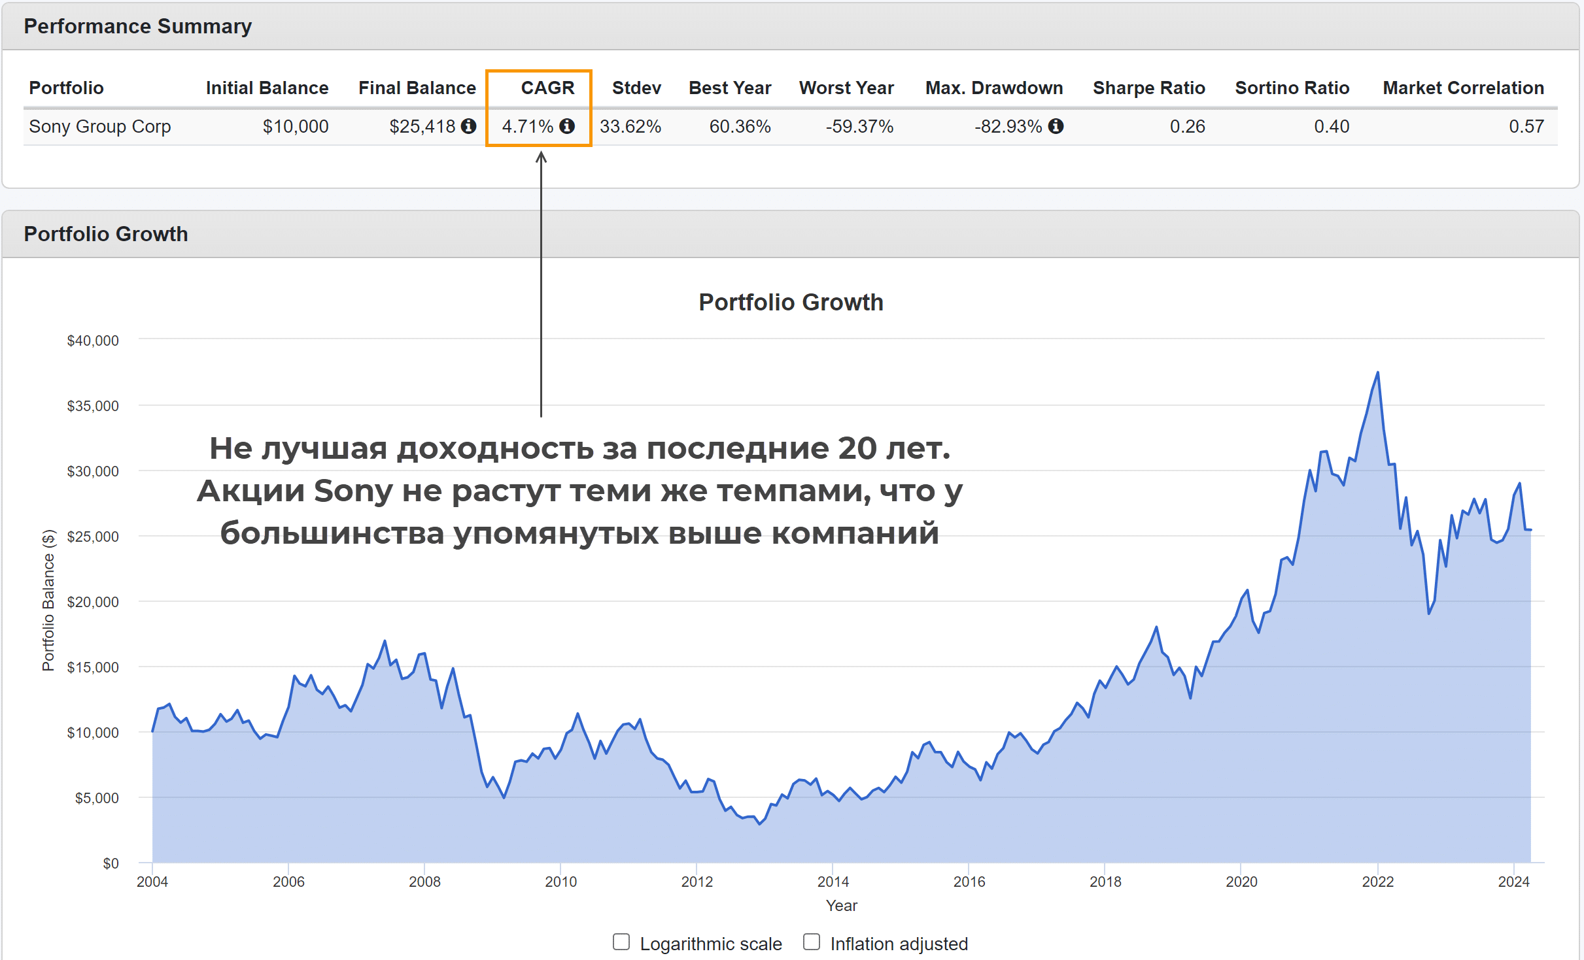Click the CAGR column header
The height and width of the screenshot is (960, 1584).
[x=547, y=88]
